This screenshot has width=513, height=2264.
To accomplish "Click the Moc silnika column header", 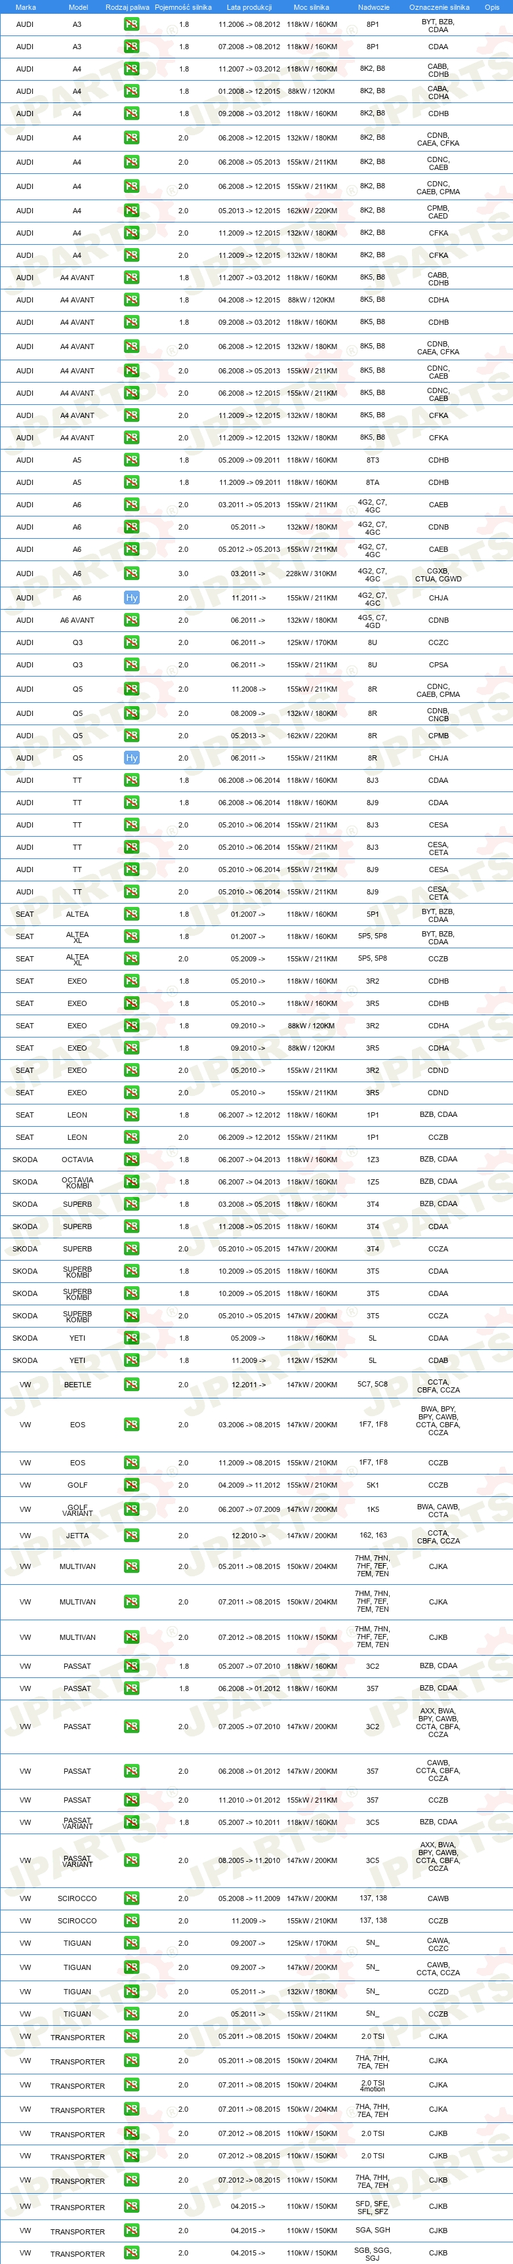I will point(312,7).
